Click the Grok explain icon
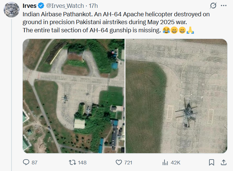Screen dimensions: 233x171 pos(213,6)
